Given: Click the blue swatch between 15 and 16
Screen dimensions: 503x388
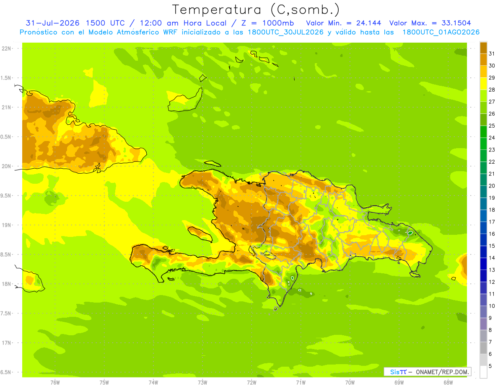Looking at the screenshot, I should pos(483,240).
